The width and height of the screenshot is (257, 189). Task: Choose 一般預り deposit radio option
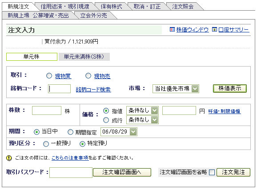click(46, 144)
